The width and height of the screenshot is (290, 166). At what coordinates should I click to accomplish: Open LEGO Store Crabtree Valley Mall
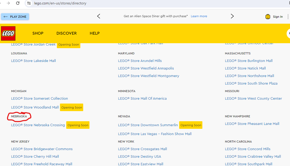tap(253, 157)
